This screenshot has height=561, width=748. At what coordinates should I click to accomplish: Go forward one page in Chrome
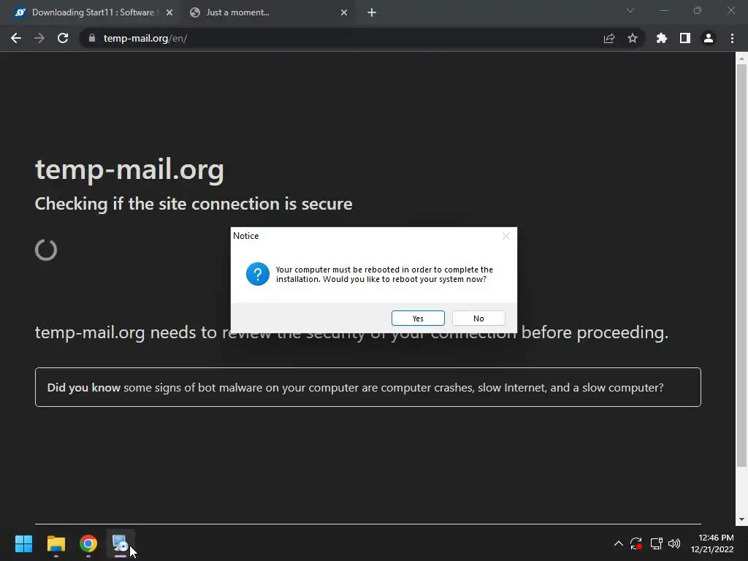pos(39,38)
